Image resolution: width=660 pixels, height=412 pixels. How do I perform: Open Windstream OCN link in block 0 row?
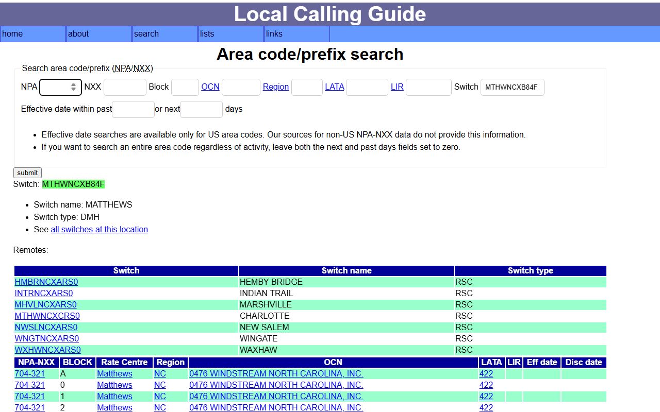tap(276, 385)
